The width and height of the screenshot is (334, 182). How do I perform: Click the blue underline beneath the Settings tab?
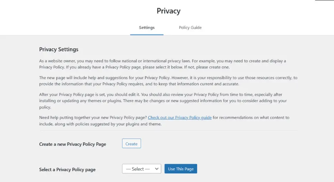pyautogui.click(x=147, y=34)
